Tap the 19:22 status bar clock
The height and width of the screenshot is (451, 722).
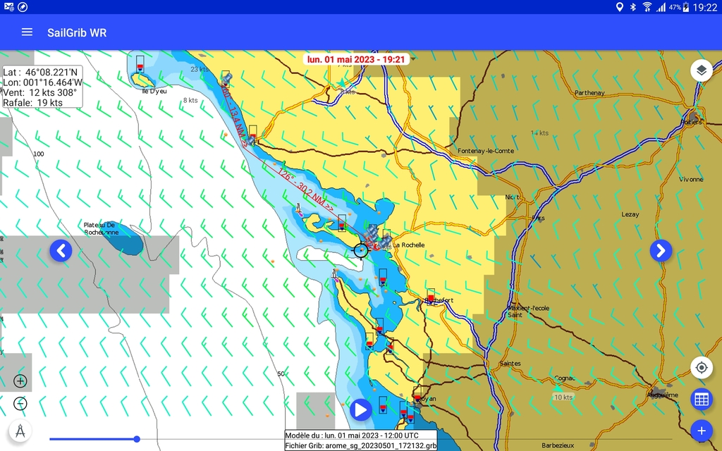coord(705,7)
